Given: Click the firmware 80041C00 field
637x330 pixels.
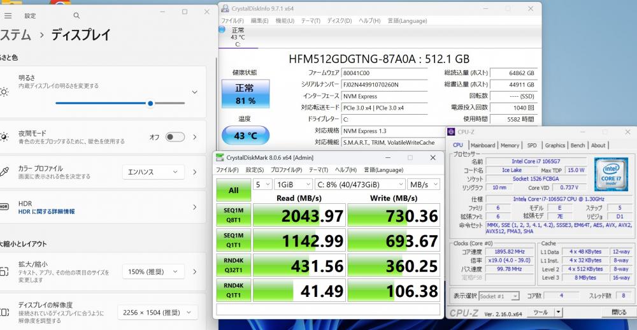Looking at the screenshot, I should click(x=384, y=73).
